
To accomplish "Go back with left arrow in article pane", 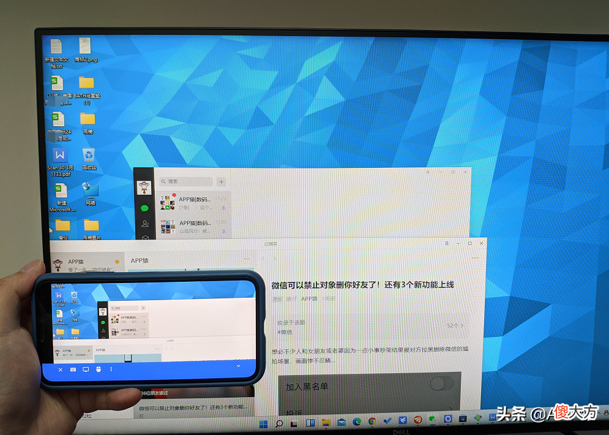I will click(x=263, y=258).
